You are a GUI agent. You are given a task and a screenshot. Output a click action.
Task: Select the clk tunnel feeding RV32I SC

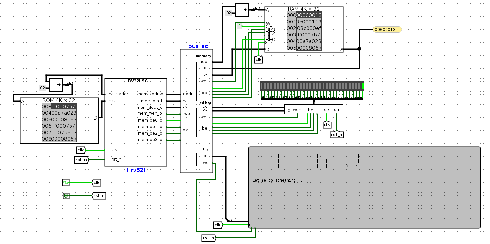(x=81, y=150)
